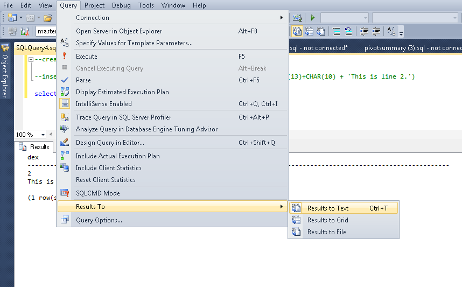Viewport: 462px width, 287px height.
Task: Click the Increase Indent toolbar icon
Action: click(x=376, y=31)
